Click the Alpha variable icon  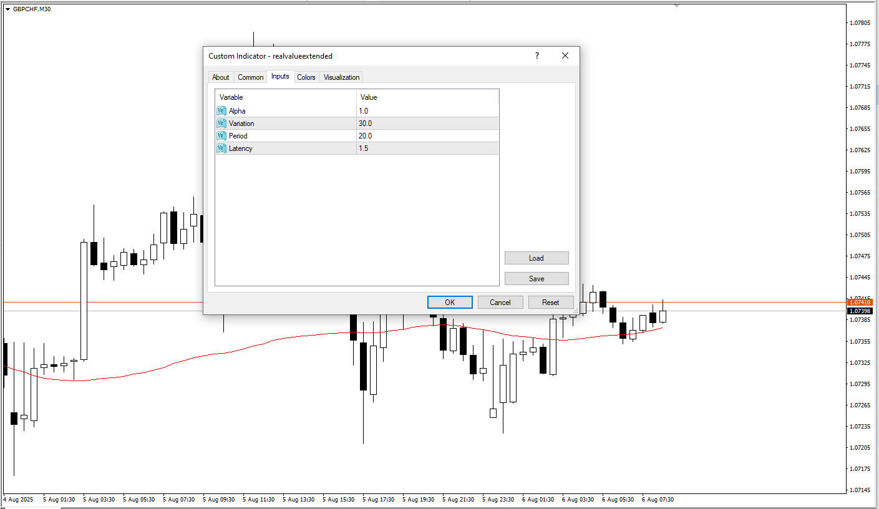click(221, 111)
